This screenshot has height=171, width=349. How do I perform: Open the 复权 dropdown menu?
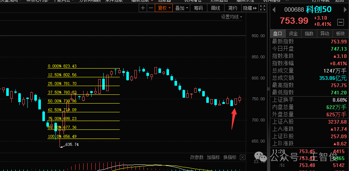coord(163,8)
